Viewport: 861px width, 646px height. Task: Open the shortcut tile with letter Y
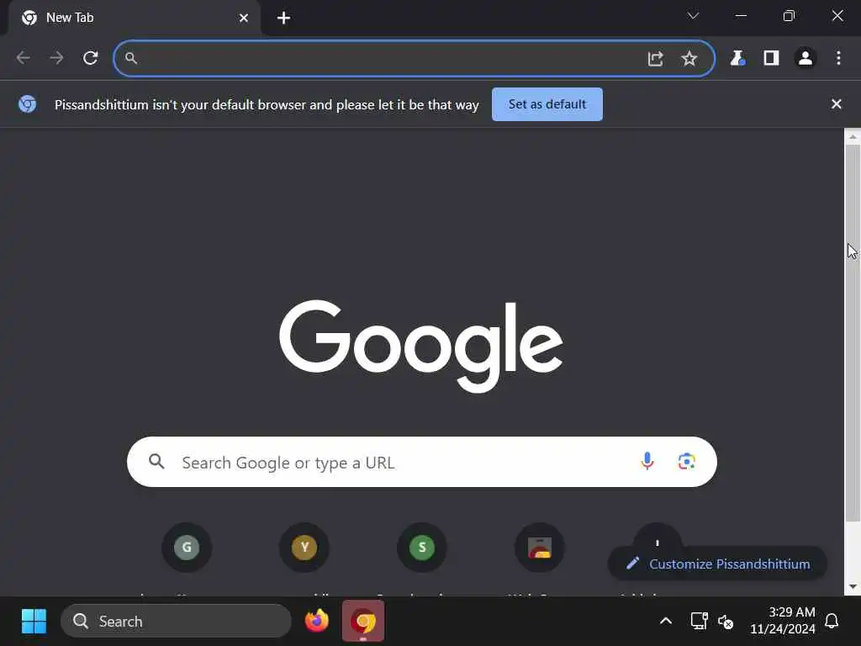[x=304, y=547]
